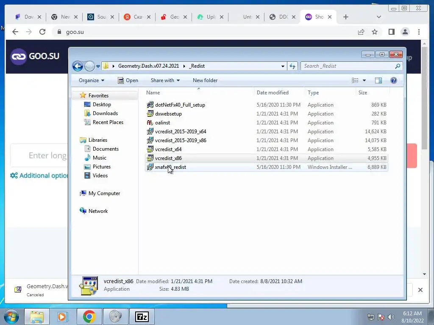The height and width of the screenshot is (325, 434).
Task: Click the GOO.SU logo
Action: pyautogui.click(x=35, y=56)
